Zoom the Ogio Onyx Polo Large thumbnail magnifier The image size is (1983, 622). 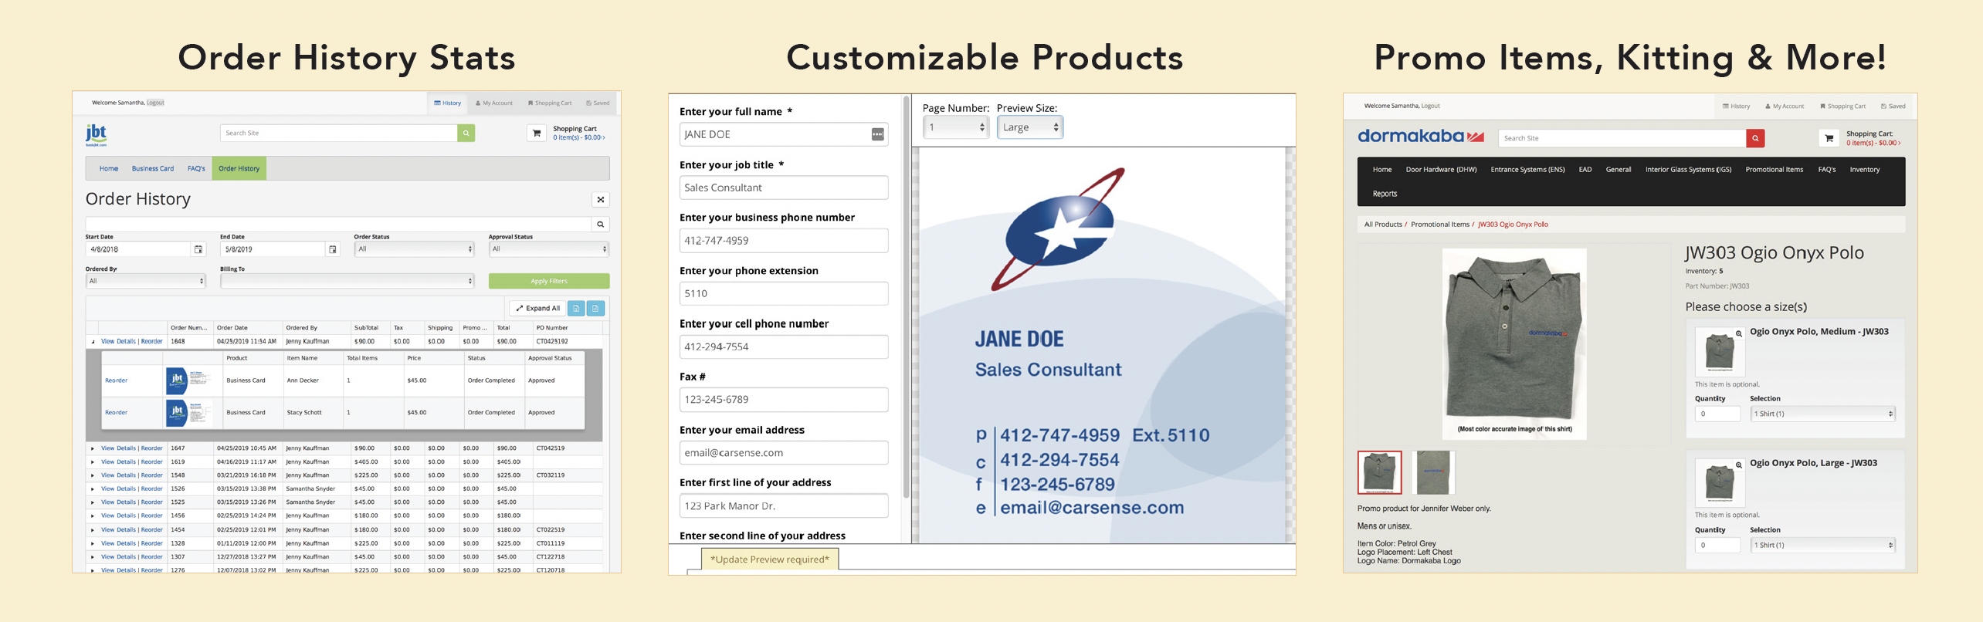1739,465
